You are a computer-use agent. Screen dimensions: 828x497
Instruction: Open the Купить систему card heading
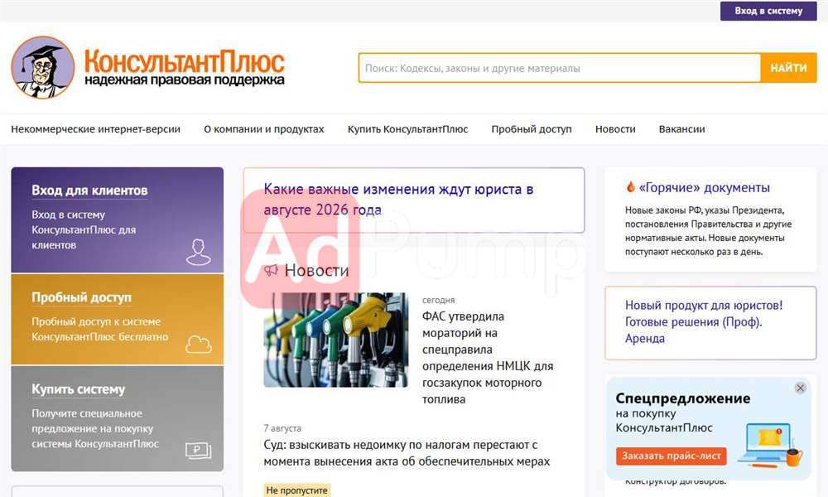78,389
